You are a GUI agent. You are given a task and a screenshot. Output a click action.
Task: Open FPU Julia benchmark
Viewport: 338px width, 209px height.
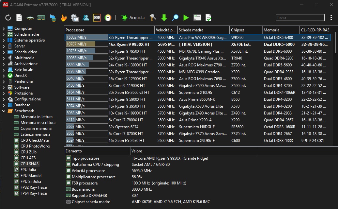pos(28,170)
